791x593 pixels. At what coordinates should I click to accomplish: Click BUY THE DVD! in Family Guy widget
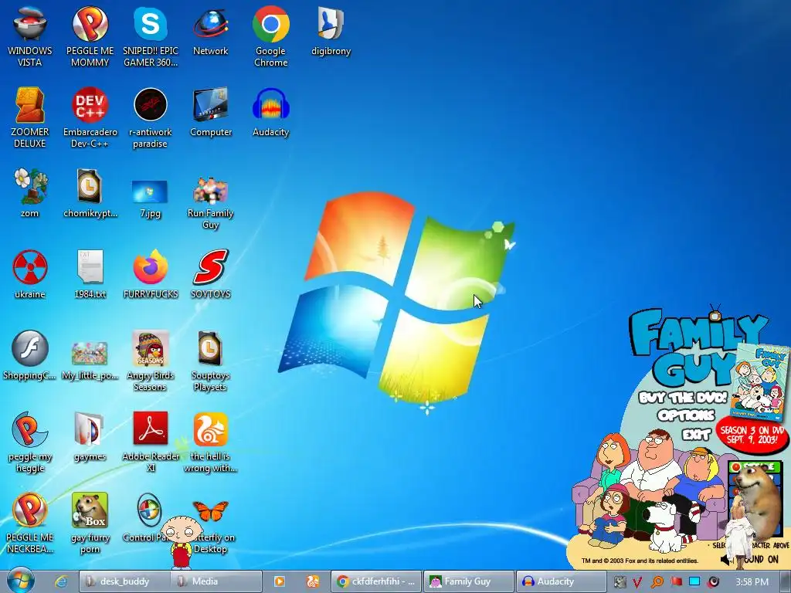point(683,397)
